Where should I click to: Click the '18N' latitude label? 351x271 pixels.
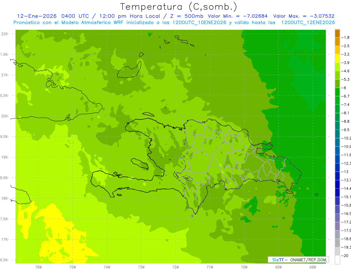pyautogui.click(x=4, y=198)
